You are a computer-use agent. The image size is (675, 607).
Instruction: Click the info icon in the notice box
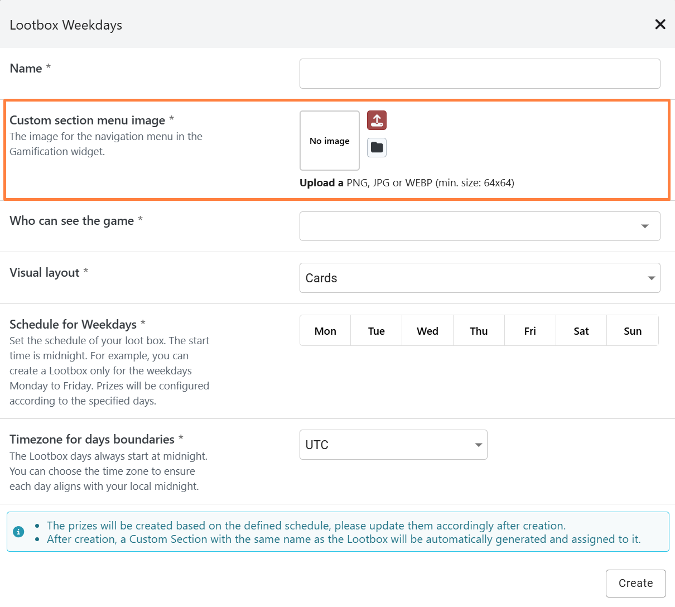(x=18, y=532)
